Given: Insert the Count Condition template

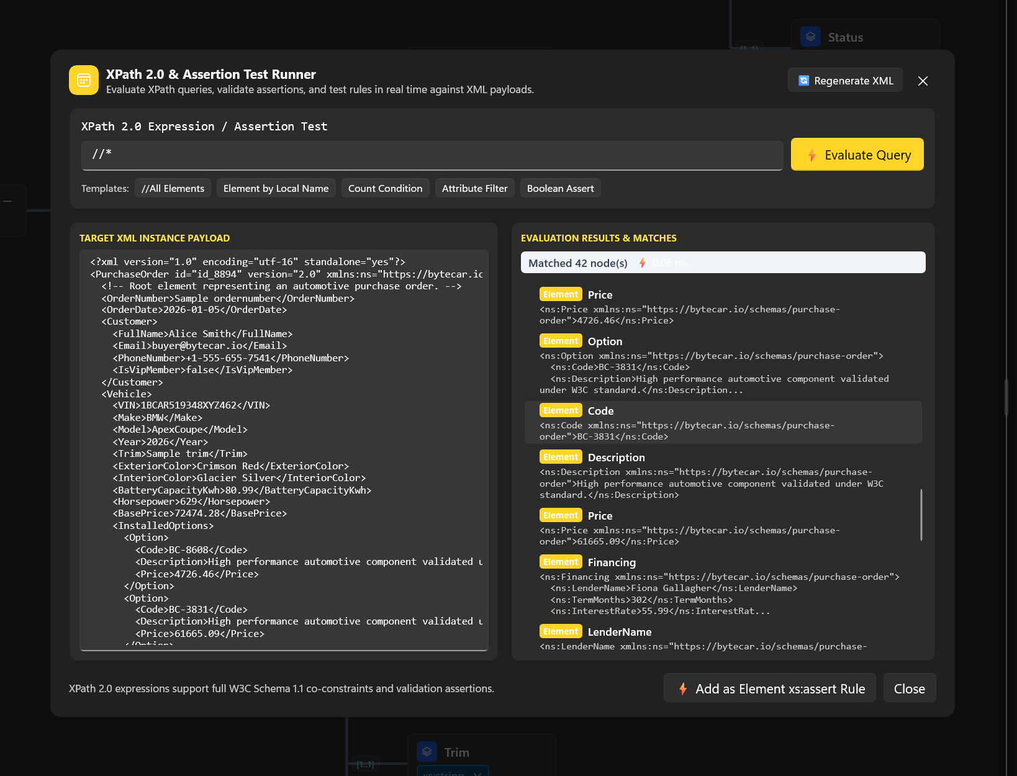Looking at the screenshot, I should coord(385,188).
